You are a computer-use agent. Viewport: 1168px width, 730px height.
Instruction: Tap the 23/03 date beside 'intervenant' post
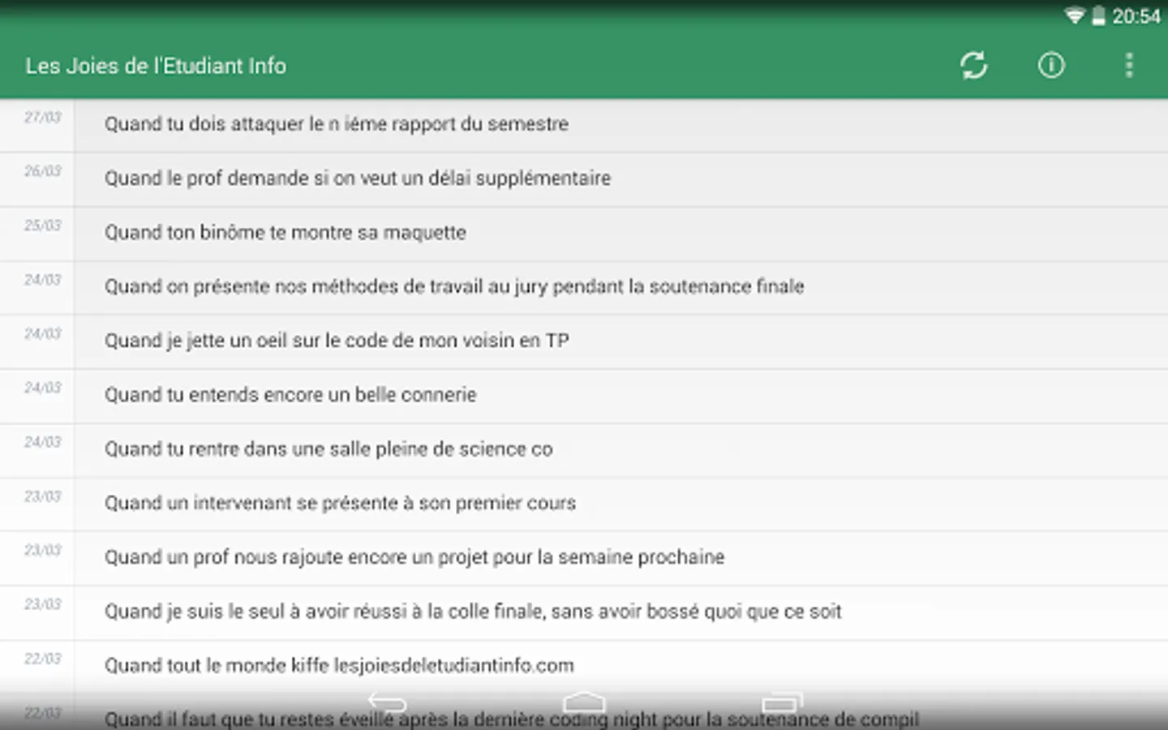43,496
